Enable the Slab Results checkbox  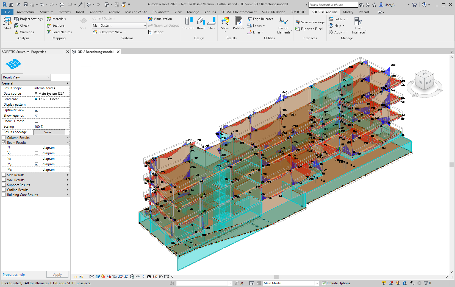point(4,175)
